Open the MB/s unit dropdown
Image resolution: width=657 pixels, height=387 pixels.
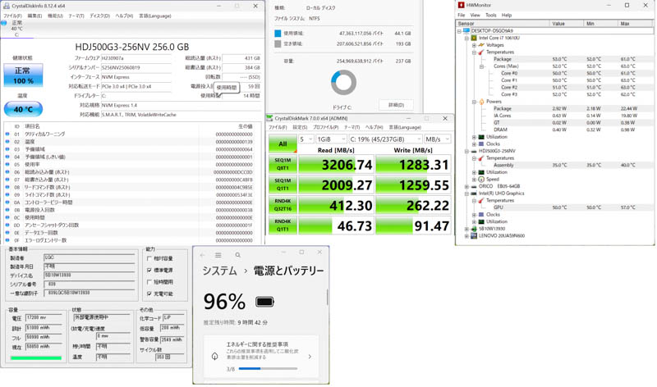click(437, 139)
